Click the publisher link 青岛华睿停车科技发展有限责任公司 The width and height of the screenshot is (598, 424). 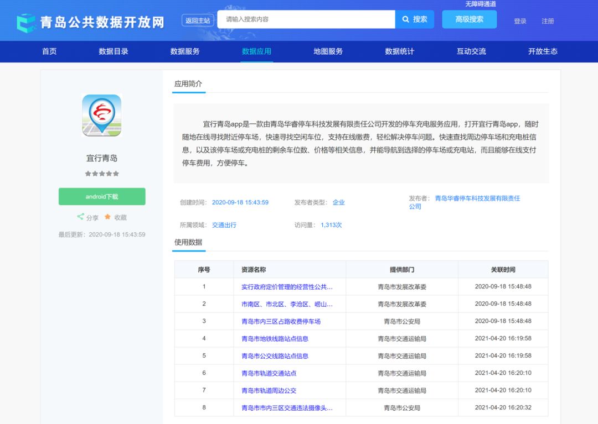464,202
